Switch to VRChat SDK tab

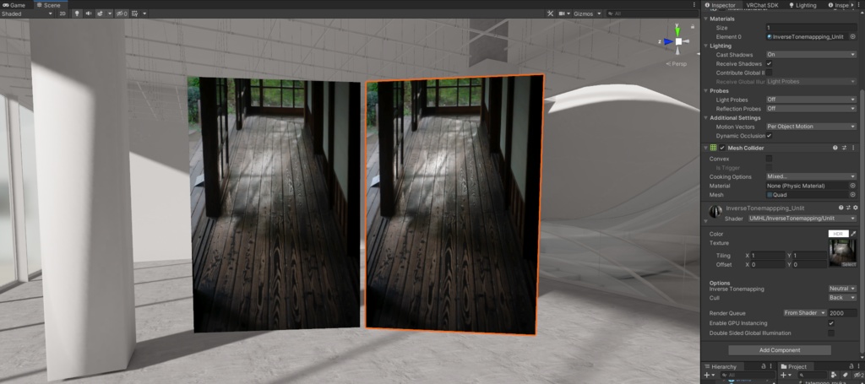point(763,5)
